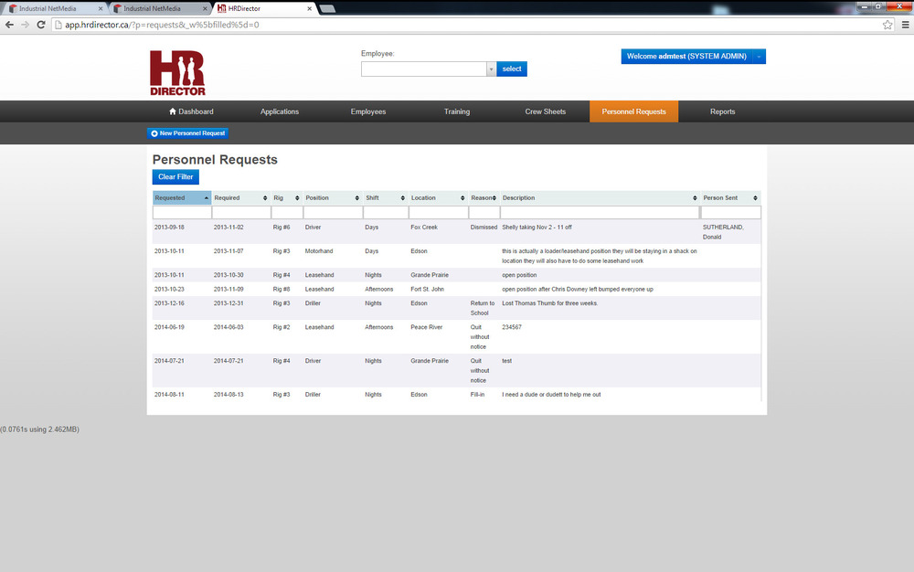This screenshot has height=572, width=914.
Task: Switch to second Industrial NetMedia tab
Action: [x=157, y=9]
